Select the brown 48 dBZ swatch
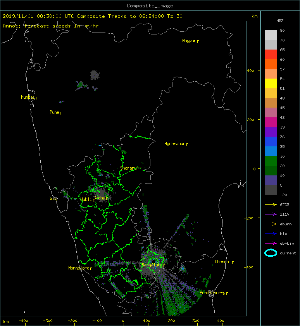Viewport: 300px width, 326px height. click(271, 103)
